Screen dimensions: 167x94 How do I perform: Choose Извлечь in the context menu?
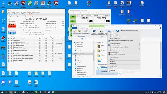pyautogui.click(x=124, y=59)
